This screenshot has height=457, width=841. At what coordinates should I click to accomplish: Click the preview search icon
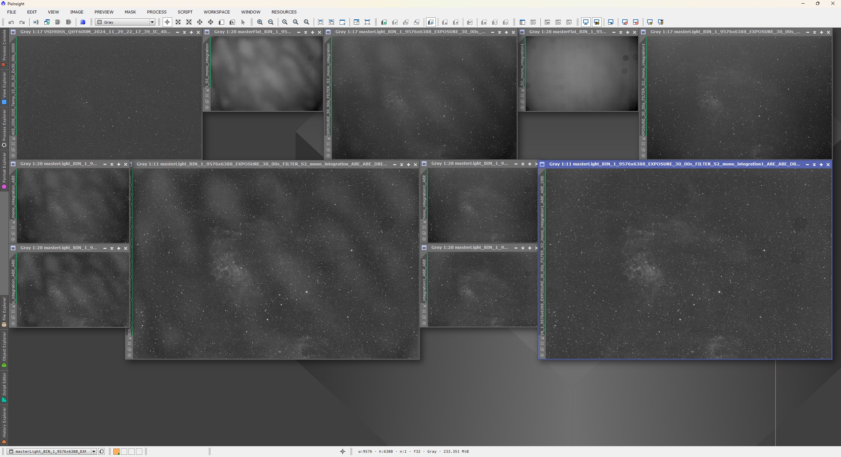pos(431,22)
